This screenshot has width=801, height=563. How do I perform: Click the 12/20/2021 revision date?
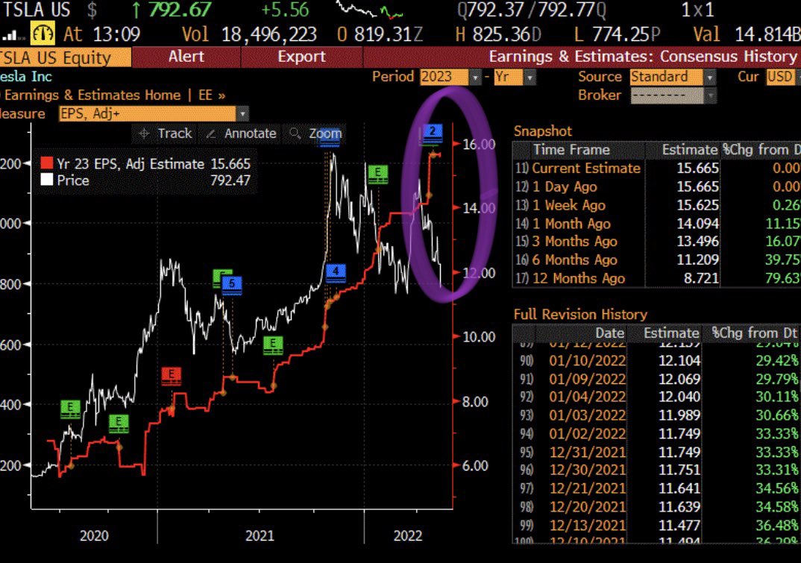point(588,507)
